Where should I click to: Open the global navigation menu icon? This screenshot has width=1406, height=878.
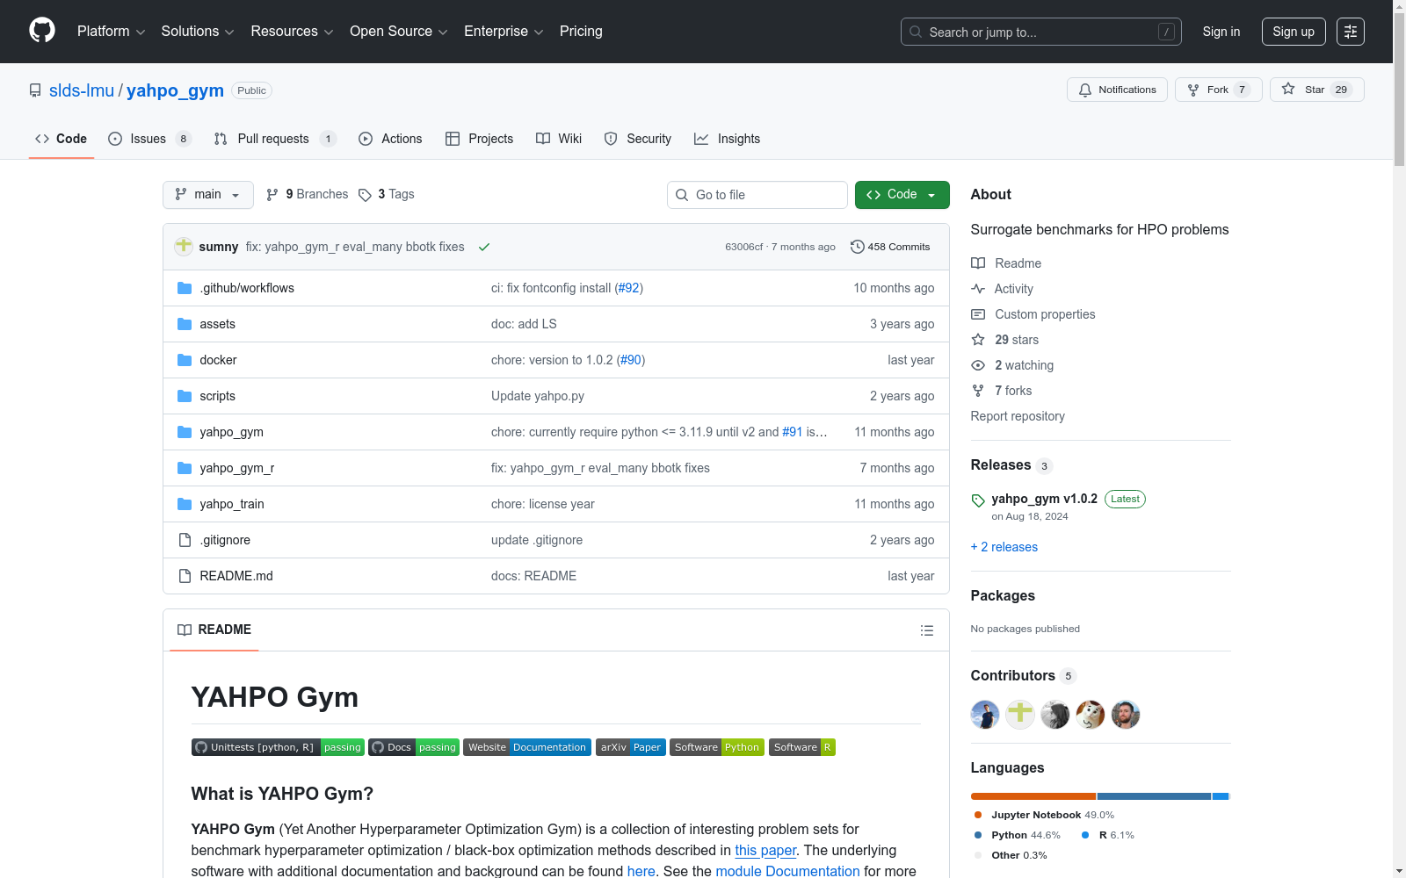coord(1351,32)
